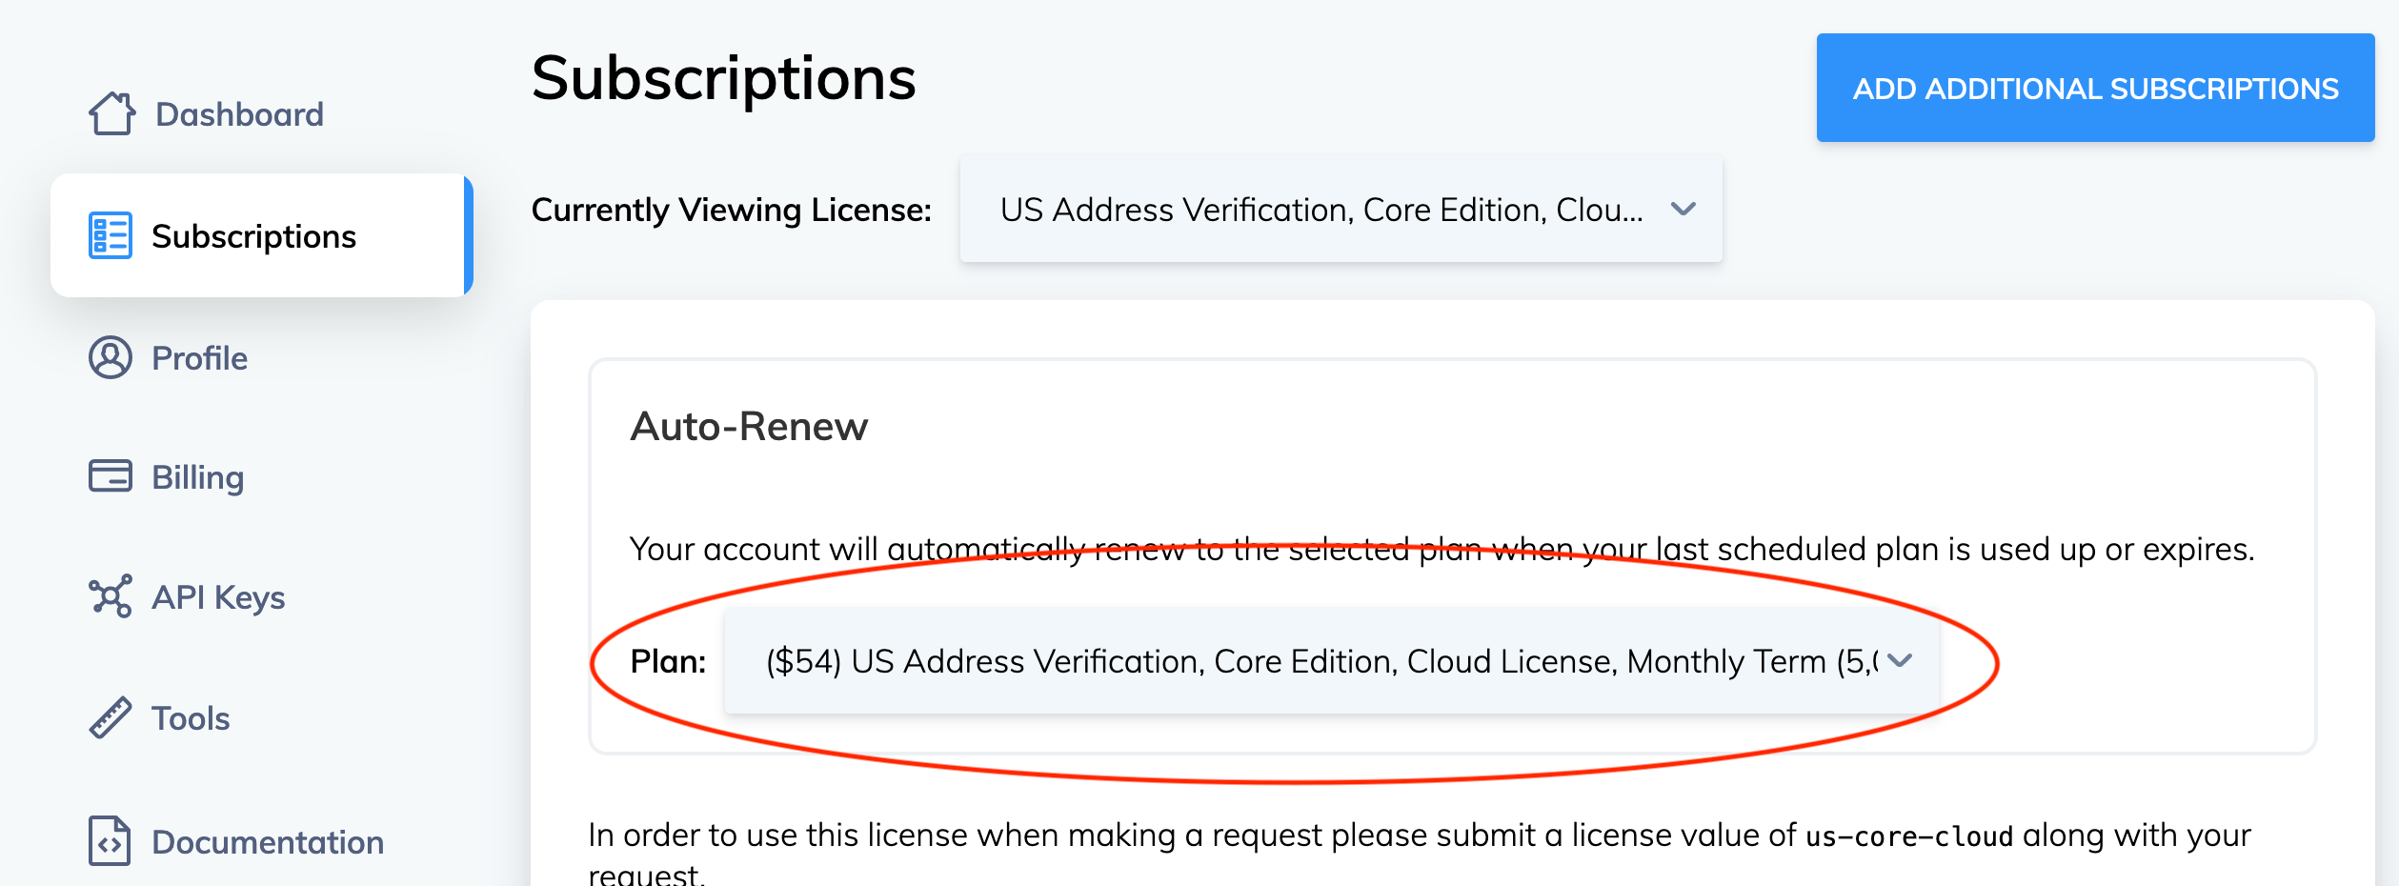Click the Billing credit card icon
This screenshot has height=886, width=2399.
[111, 475]
